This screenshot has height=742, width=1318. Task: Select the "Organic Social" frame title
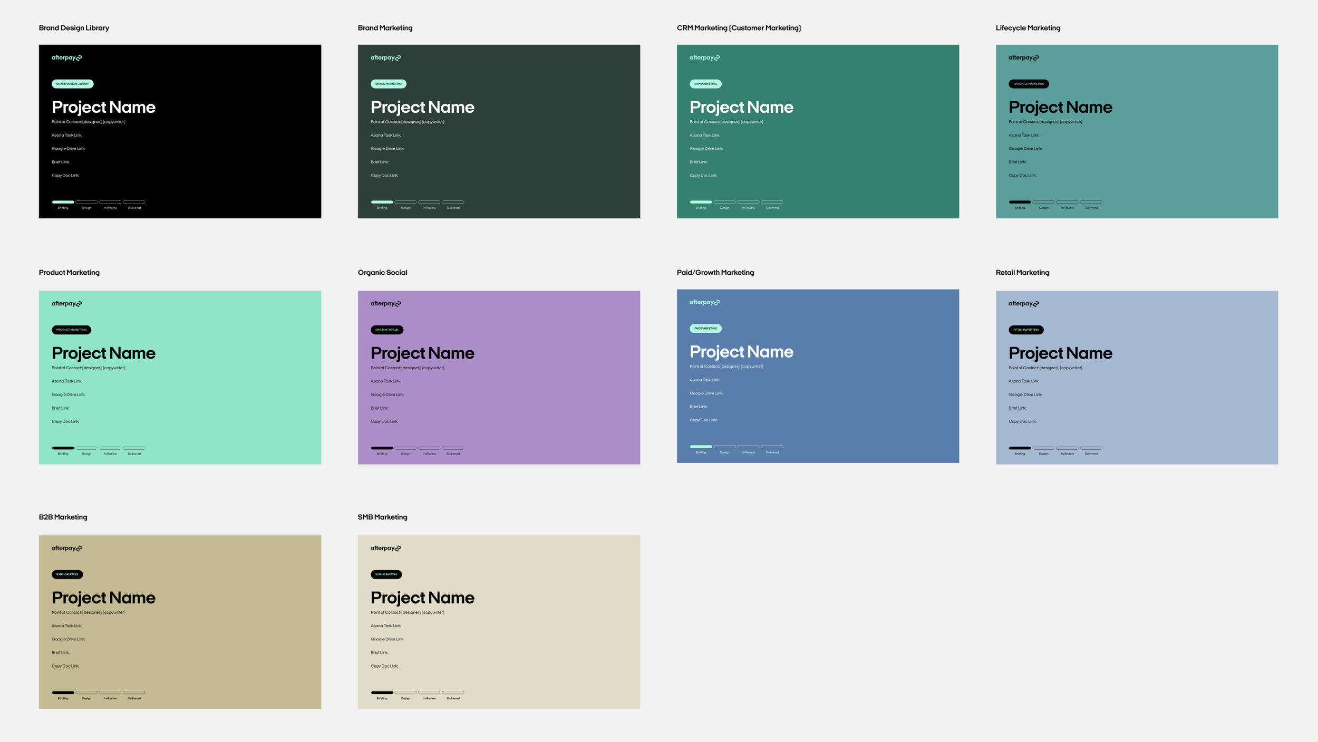pyautogui.click(x=382, y=273)
